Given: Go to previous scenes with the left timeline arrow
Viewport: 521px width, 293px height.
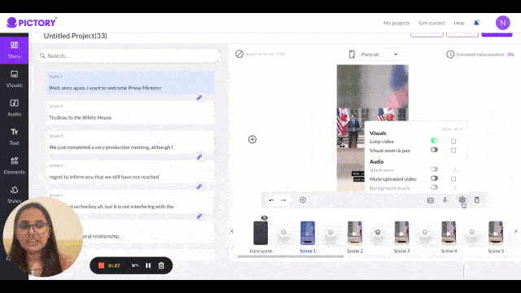Looking at the screenshot, I should pos(232,231).
